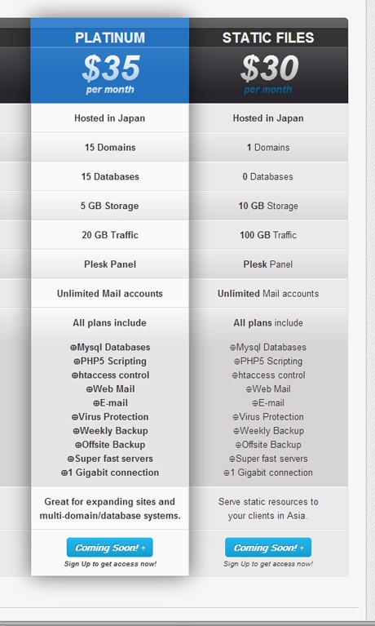Screen dimensions: 375x626
Task: Click the Sign Up text under Platinum button
Action: [110, 564]
